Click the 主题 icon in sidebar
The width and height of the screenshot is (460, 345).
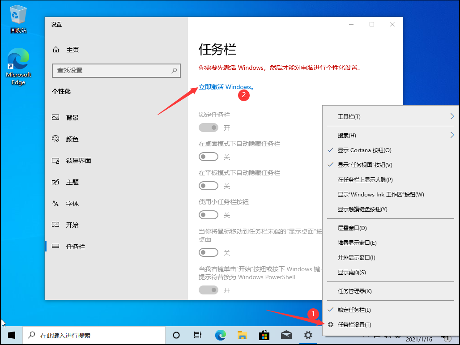tap(55, 182)
